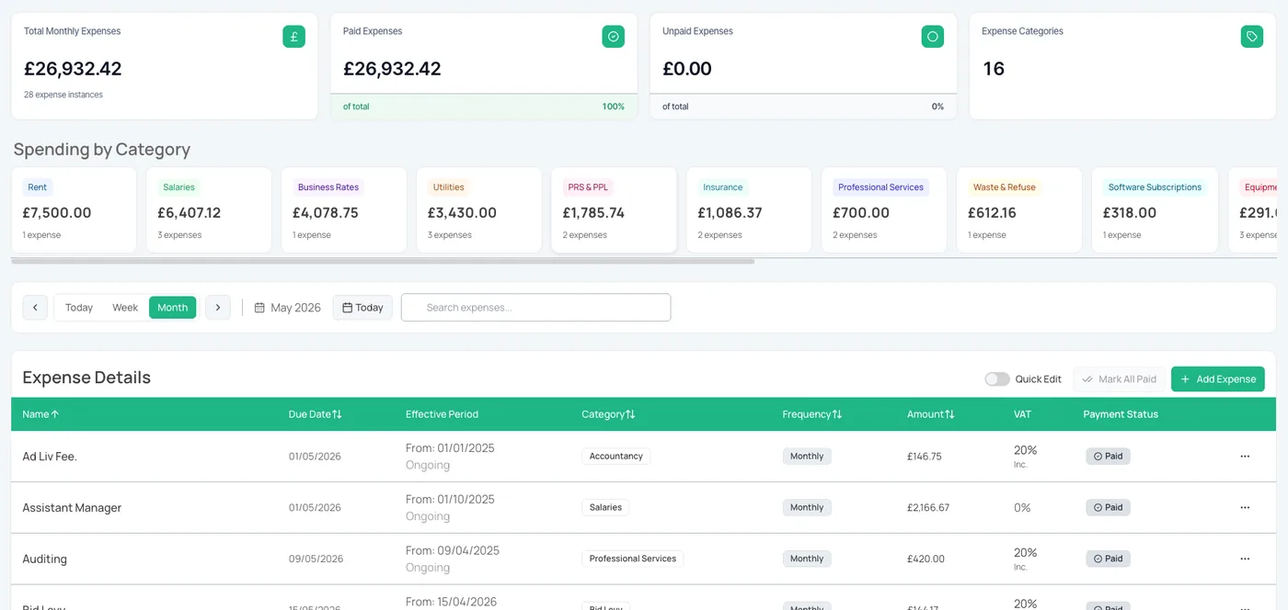
Task: Open the Professional Services category card
Action: pyautogui.click(x=884, y=210)
